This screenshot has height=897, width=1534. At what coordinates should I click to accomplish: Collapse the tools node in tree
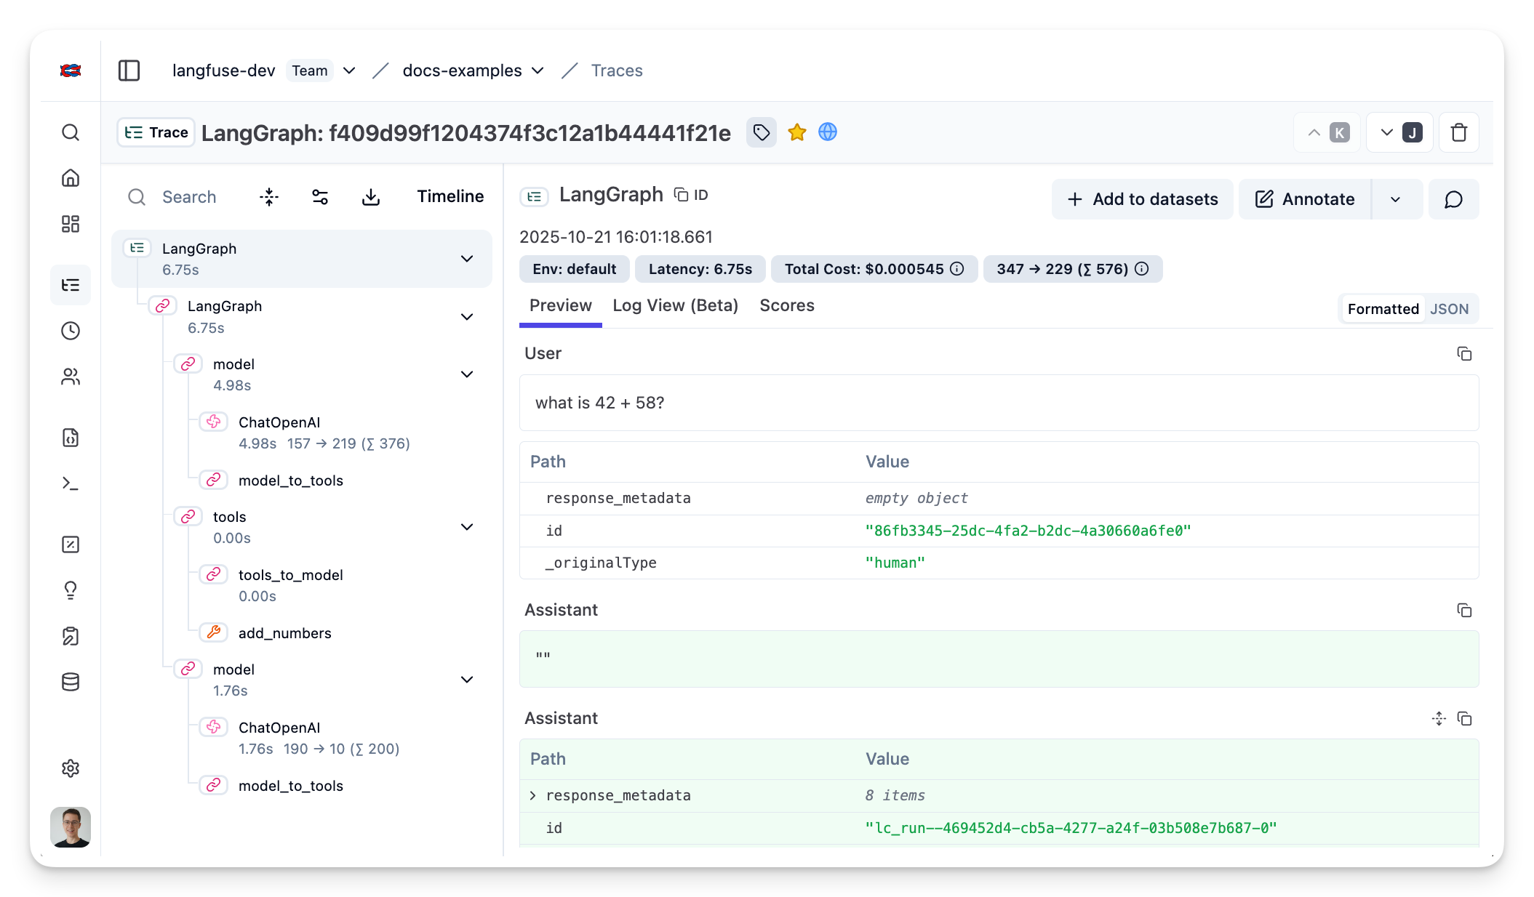click(467, 527)
